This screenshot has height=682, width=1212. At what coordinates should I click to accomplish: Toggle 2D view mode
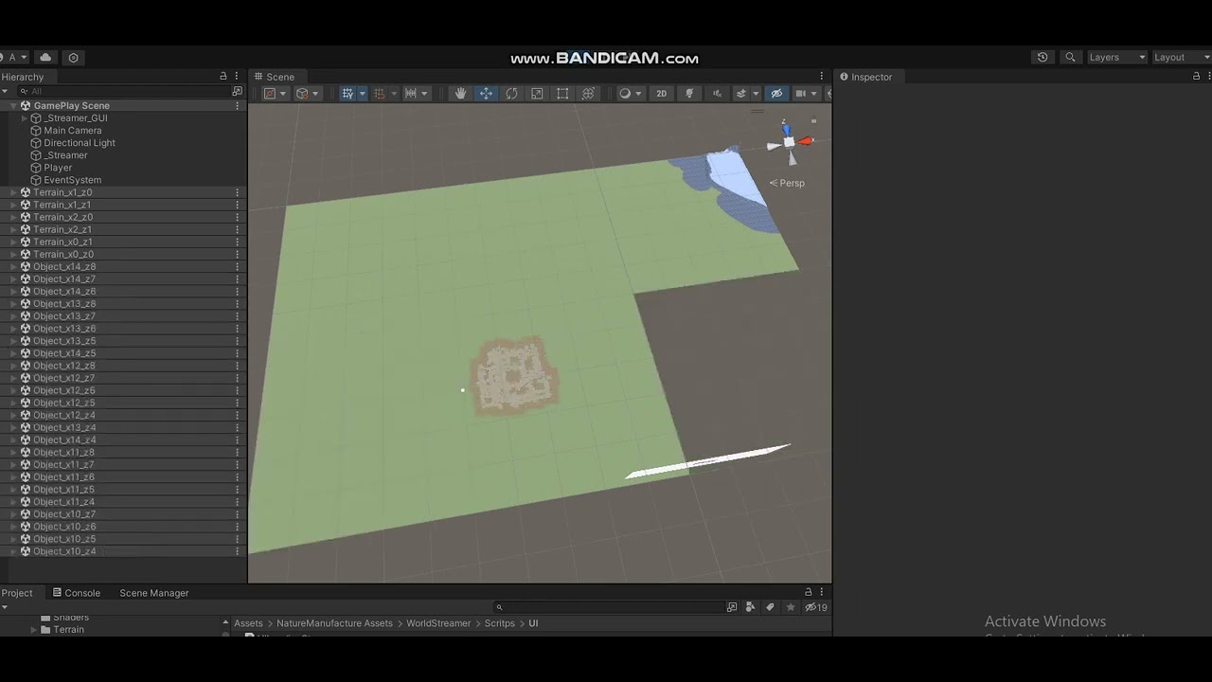point(662,94)
